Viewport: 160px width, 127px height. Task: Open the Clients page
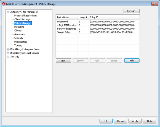click(18, 30)
